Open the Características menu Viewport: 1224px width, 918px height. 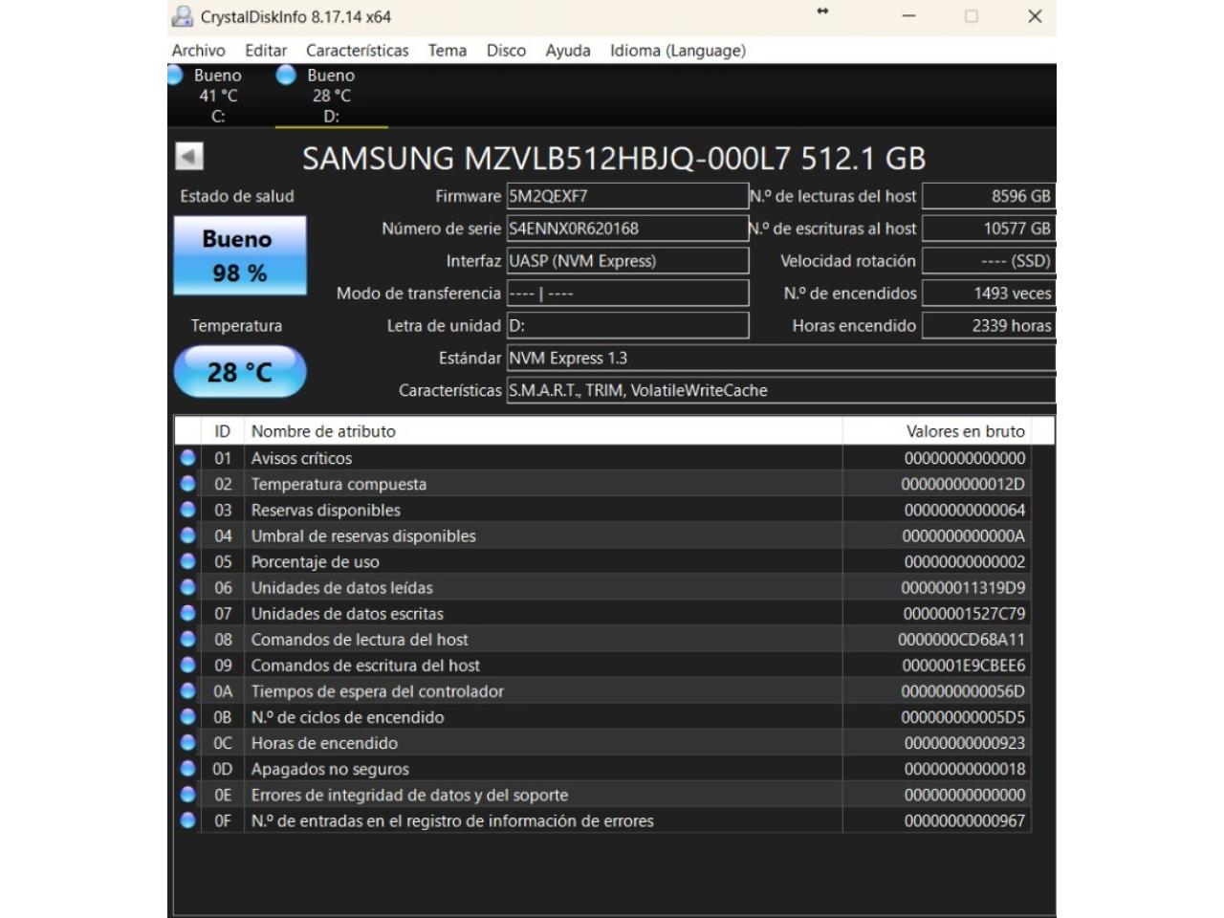pos(358,51)
